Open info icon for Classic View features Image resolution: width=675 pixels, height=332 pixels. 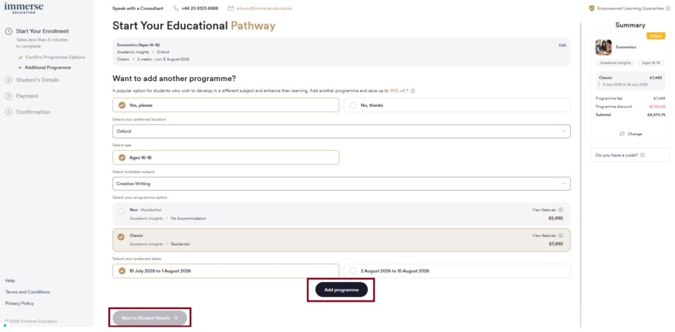tap(561, 235)
